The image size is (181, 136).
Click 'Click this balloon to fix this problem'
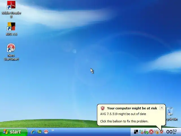124,121
